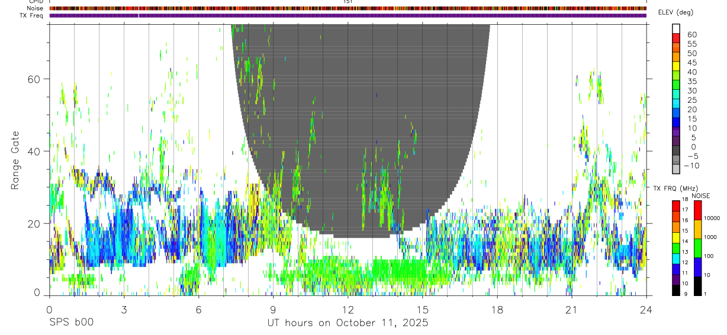
Task: Select the black 9 MHz TX frequency swatch
Action: click(x=676, y=291)
